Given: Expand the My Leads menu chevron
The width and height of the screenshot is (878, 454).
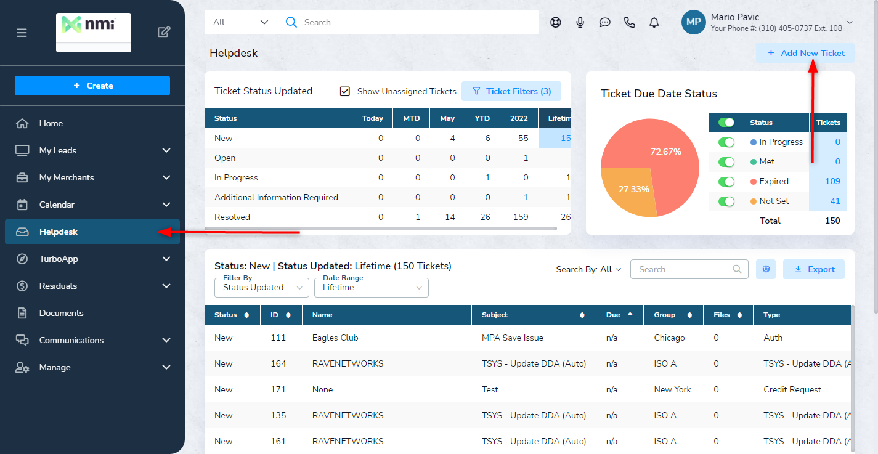Looking at the screenshot, I should coord(166,150).
